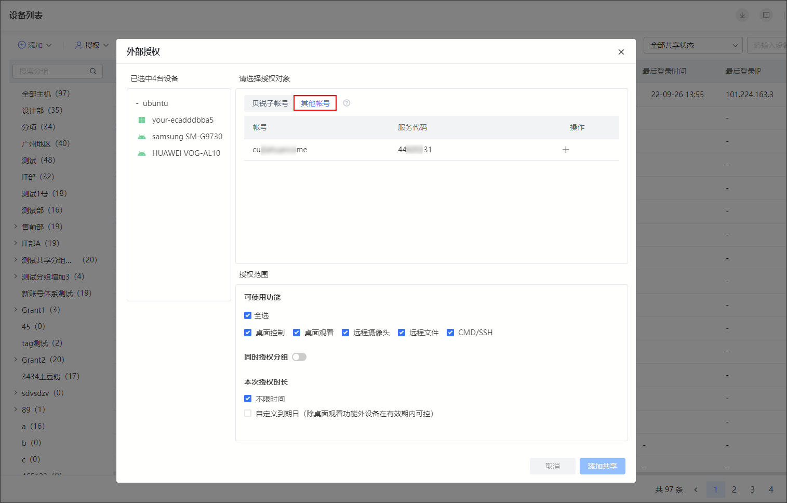This screenshot has height=503, width=787.
Task: Select the Windows device your-ecadddbba5
Action: pos(182,120)
